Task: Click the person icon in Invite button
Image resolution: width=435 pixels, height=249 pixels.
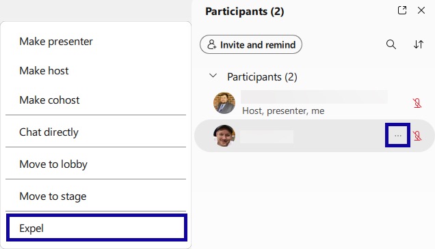Action: (x=211, y=44)
